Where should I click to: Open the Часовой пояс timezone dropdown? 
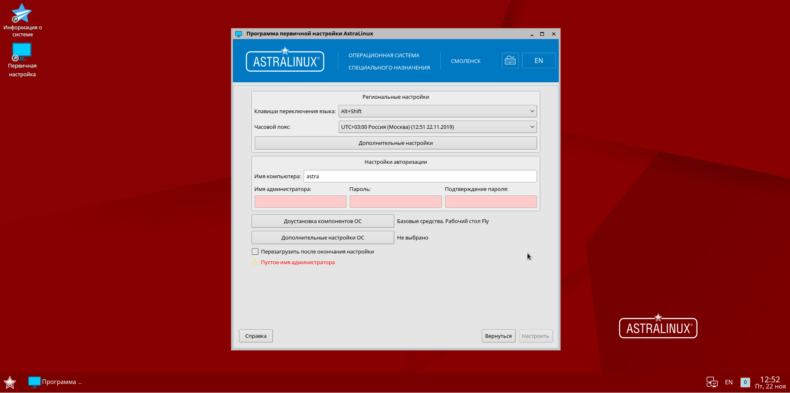(437, 127)
